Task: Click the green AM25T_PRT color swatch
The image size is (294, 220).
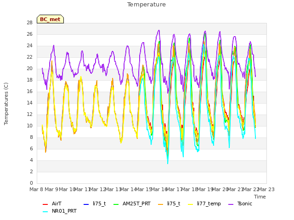Action: click(116, 204)
